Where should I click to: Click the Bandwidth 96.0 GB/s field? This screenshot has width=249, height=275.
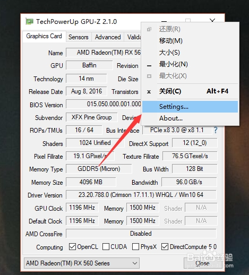189,182
